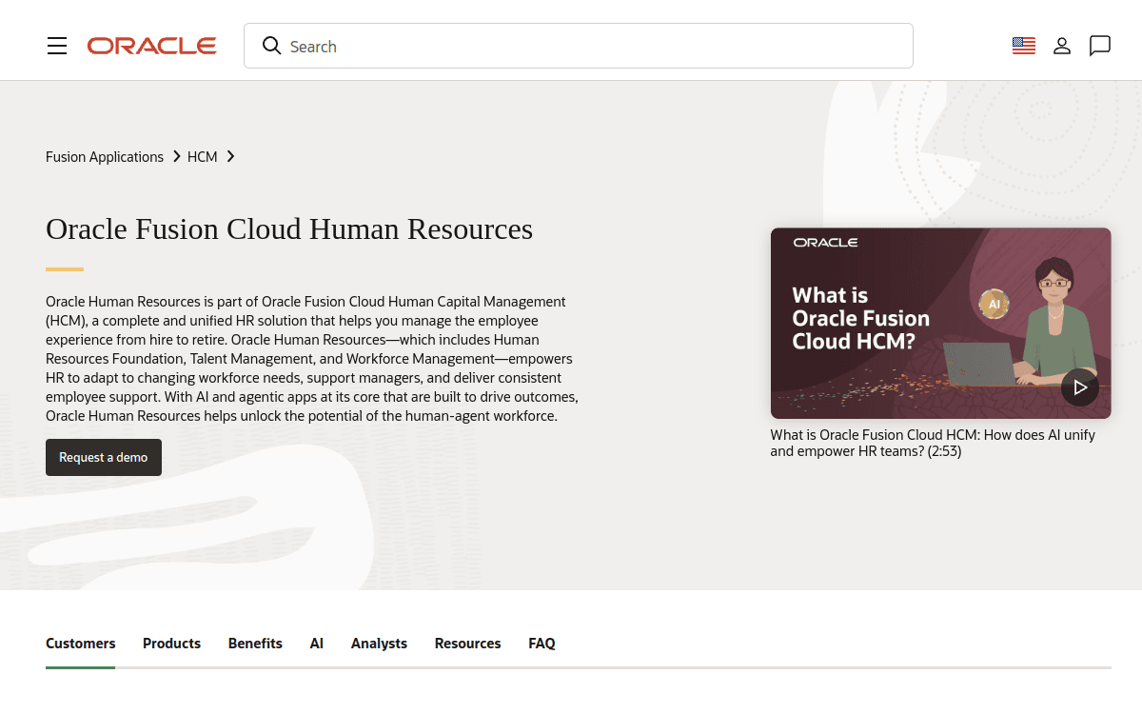Open the chat bubble icon
Viewport: 1142px width, 714px height.
pyautogui.click(x=1100, y=46)
